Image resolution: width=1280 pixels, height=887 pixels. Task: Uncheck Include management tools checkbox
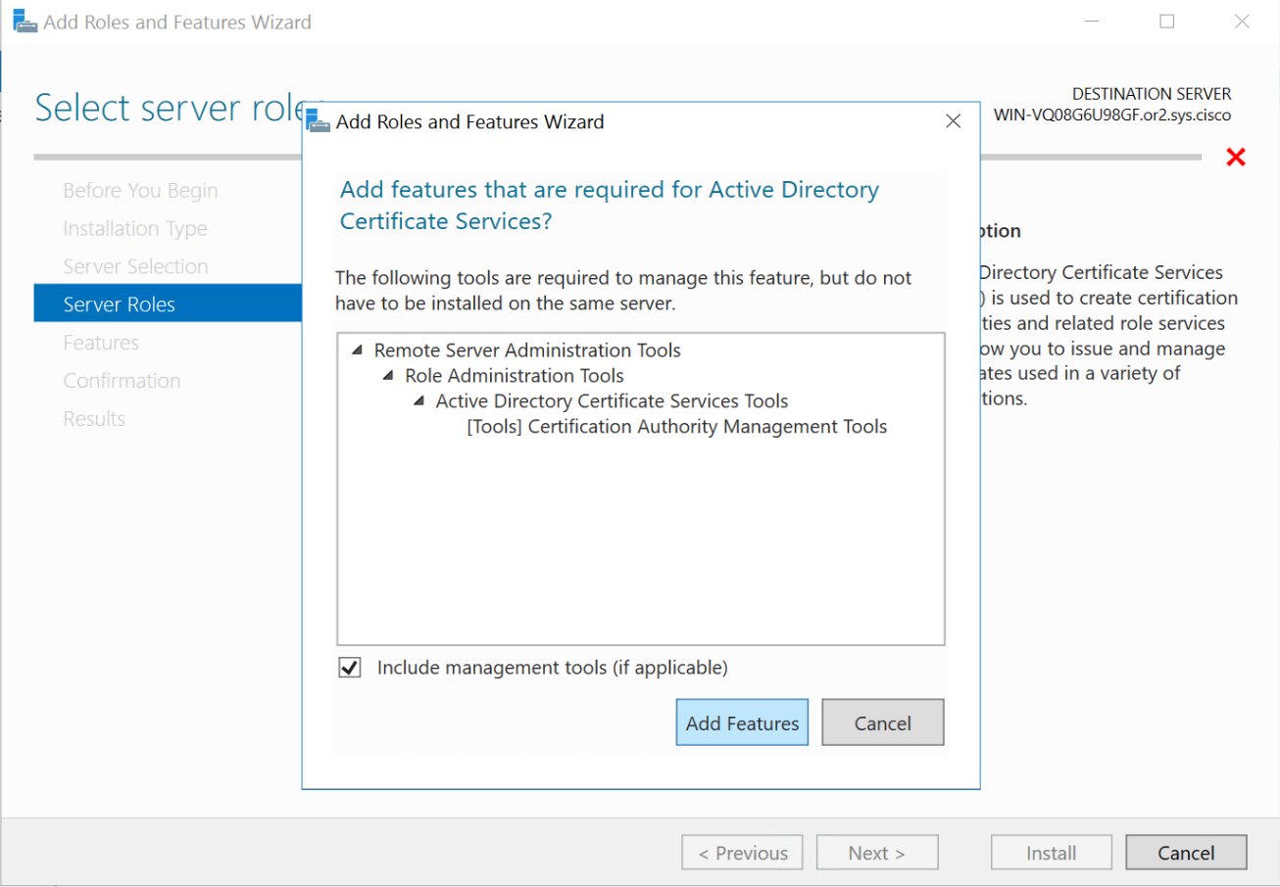pyautogui.click(x=349, y=668)
